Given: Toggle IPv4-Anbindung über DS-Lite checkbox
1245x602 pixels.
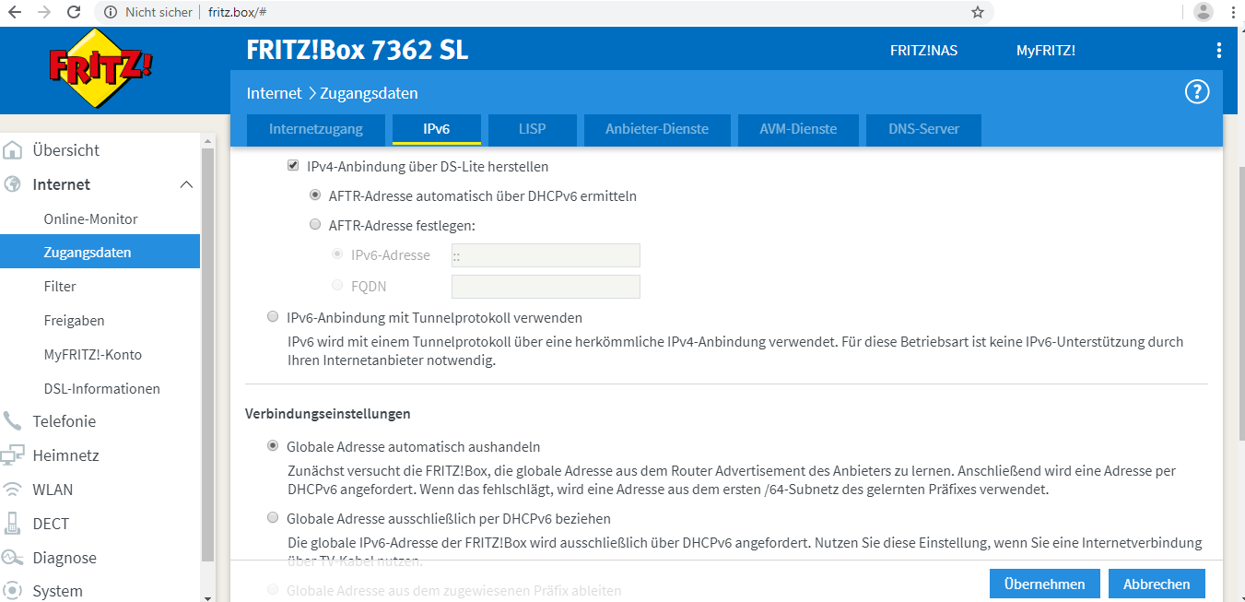Looking at the screenshot, I should click(293, 166).
